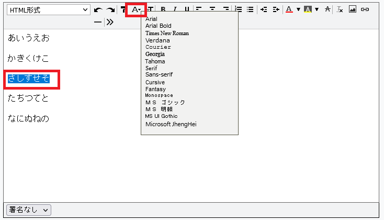This screenshot has width=384, height=220.
Task: Open the 署名なし signature dropdown
Action: click(x=29, y=210)
